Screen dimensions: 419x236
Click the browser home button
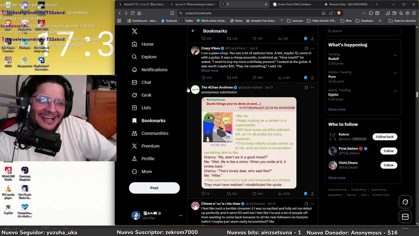(139, 13)
